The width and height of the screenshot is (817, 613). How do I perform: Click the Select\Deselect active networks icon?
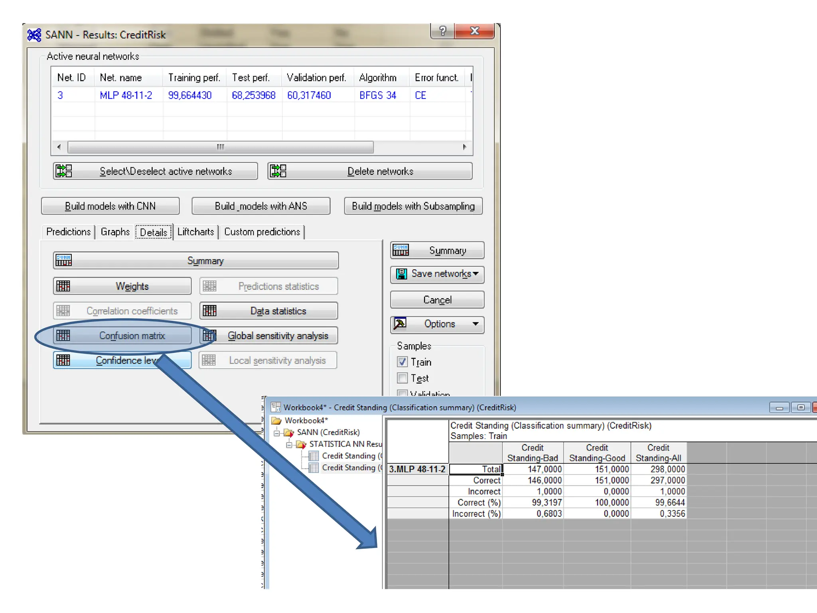(x=63, y=171)
